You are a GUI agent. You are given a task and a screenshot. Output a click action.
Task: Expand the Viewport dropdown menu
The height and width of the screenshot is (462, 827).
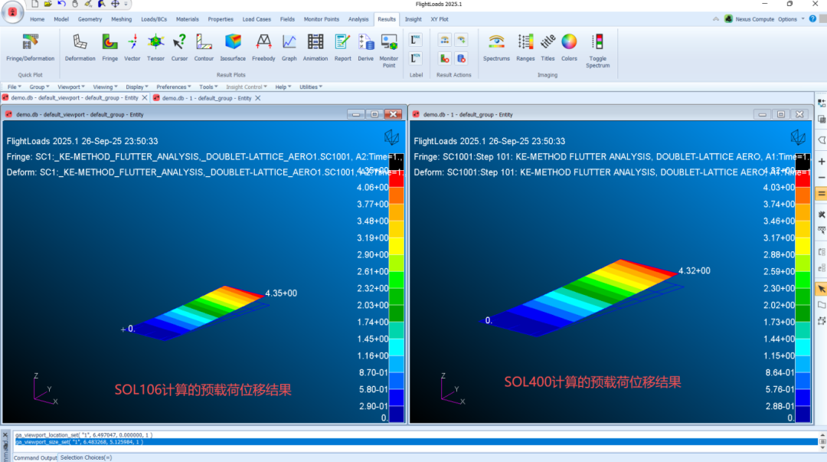coord(71,87)
